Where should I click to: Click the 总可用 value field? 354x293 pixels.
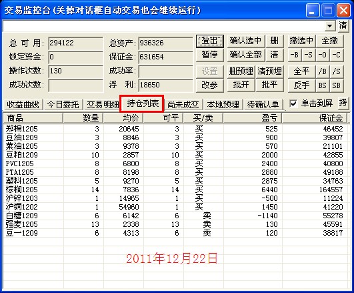(75, 43)
